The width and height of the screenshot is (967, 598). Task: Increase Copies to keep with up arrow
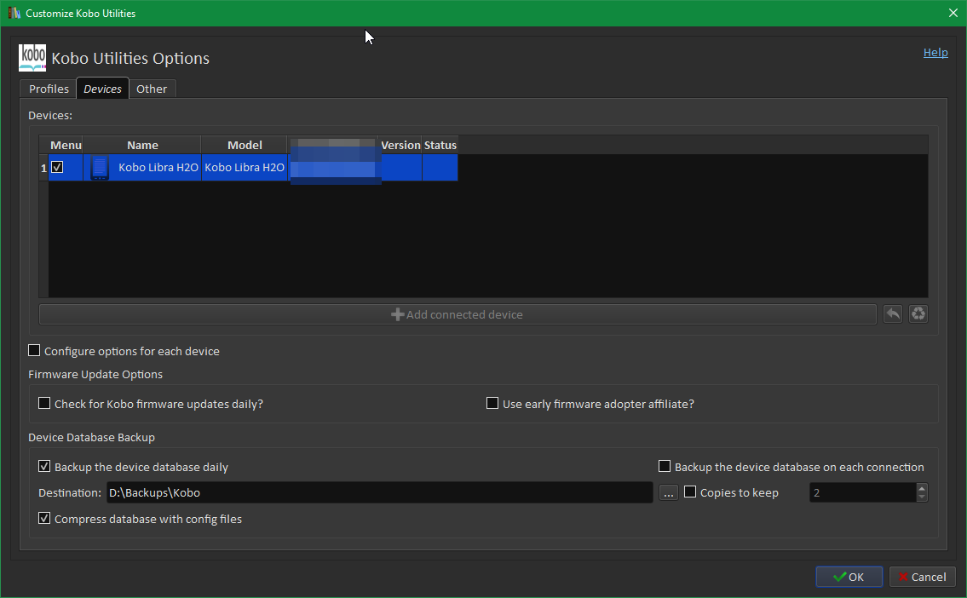(922, 488)
